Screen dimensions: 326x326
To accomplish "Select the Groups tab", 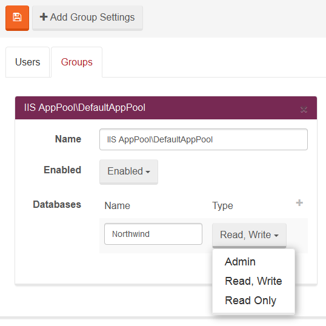I will [77, 62].
